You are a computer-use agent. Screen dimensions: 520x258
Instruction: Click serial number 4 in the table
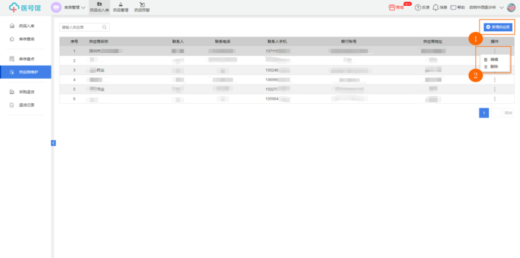[x=74, y=79]
